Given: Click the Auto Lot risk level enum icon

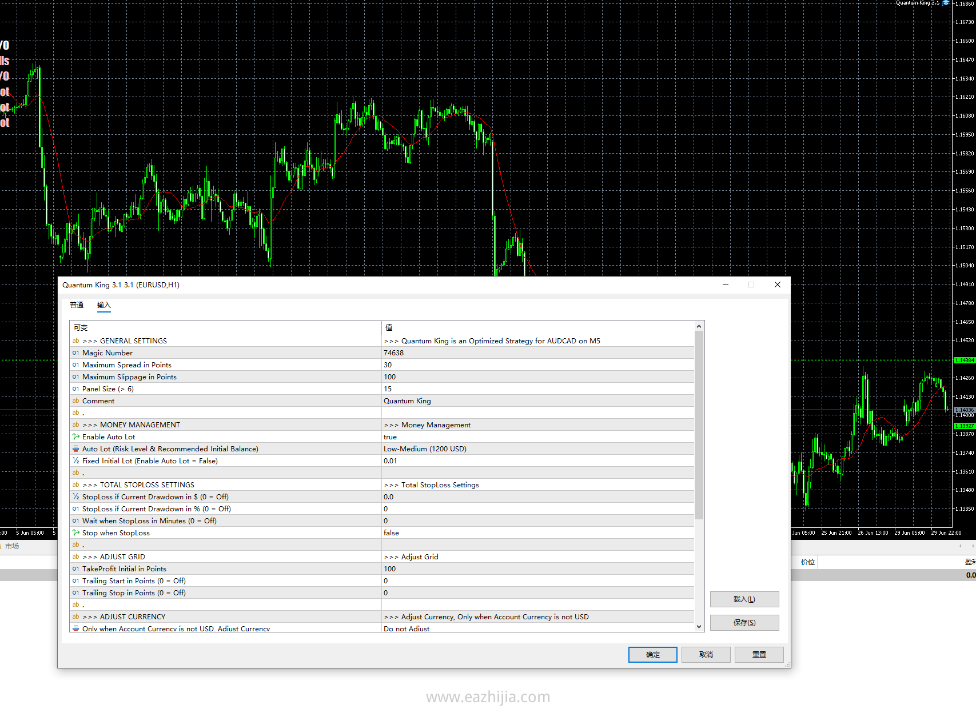Looking at the screenshot, I should click(75, 449).
